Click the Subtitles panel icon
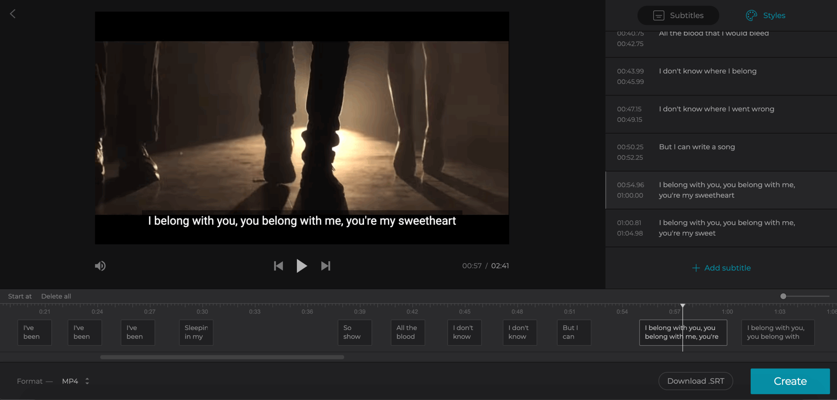 click(658, 15)
